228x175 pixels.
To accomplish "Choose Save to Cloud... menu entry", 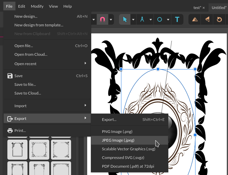I will 47,93.
